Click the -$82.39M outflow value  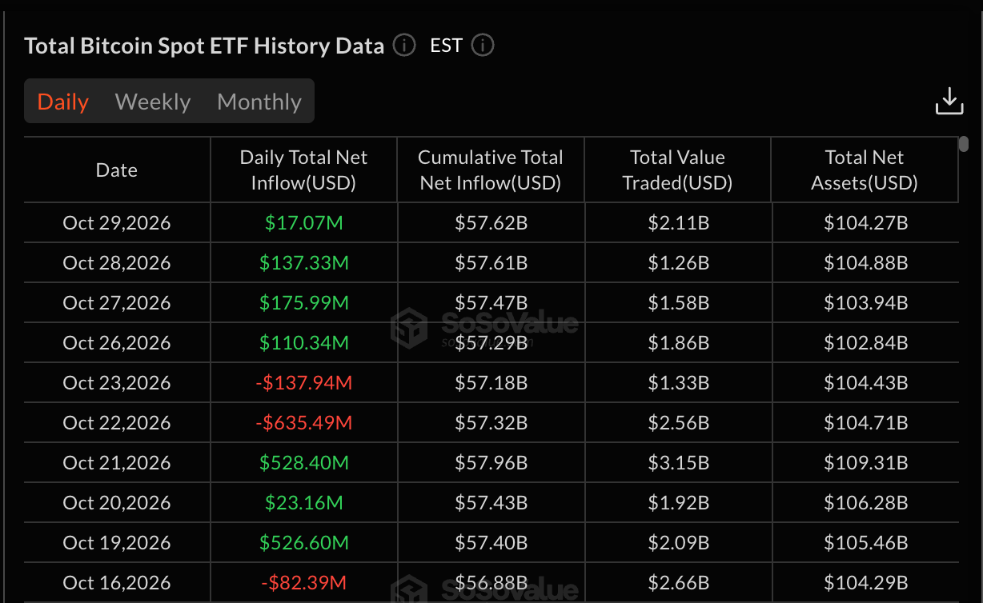point(304,582)
